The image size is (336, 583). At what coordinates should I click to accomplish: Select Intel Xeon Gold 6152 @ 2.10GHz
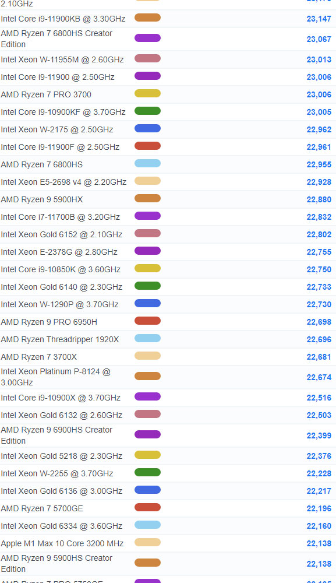tap(62, 234)
